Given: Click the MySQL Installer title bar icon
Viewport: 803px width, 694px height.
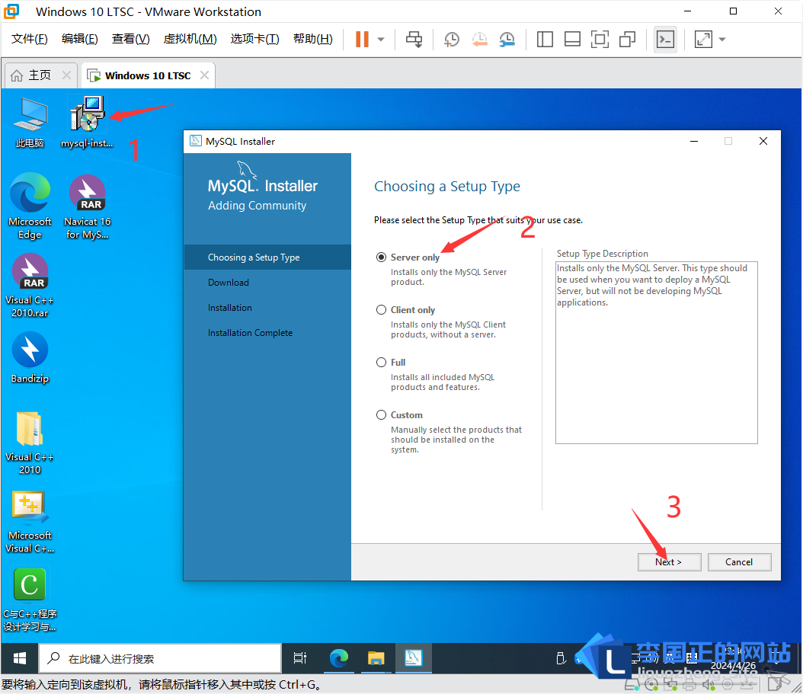Looking at the screenshot, I should click(195, 141).
